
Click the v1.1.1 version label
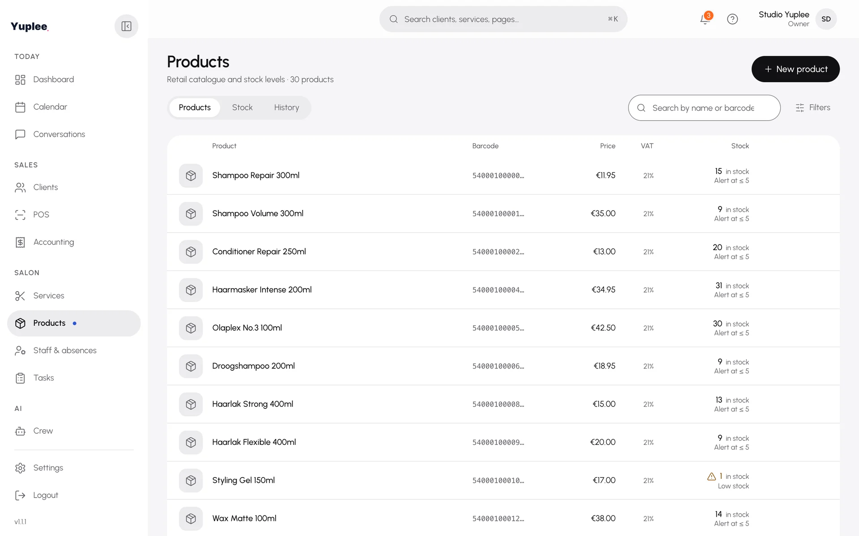(20, 522)
